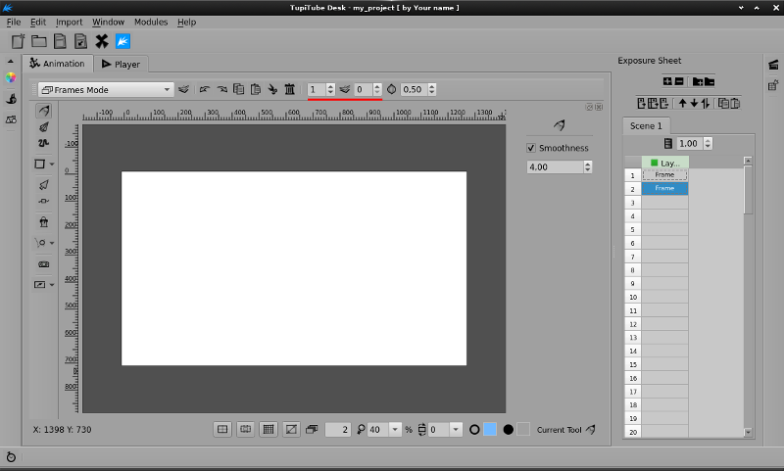Screen dimensions: 784x471
Task: Click the onion skin icon after Frames Mode
Action: point(183,89)
